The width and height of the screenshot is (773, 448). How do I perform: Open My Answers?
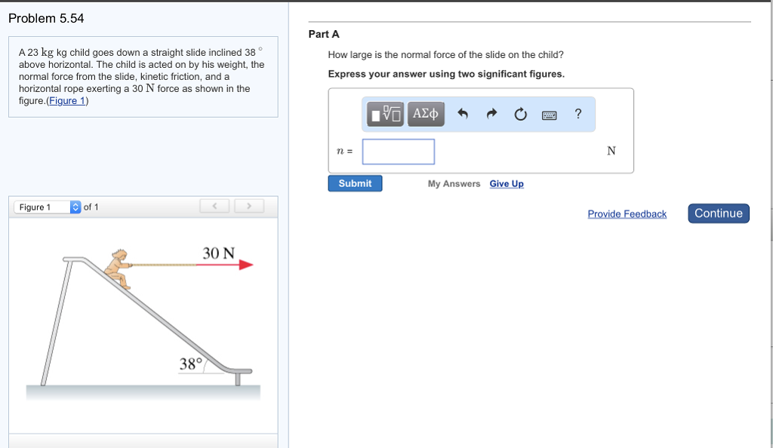[454, 184]
